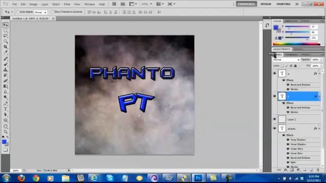Collapse effects of phanto layer
Screen dimensions: 326x183
[319, 129]
